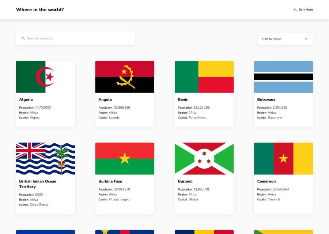Viewport: 329px width, 234px height.
Task: Click the Angola flag image
Action: (x=124, y=76)
